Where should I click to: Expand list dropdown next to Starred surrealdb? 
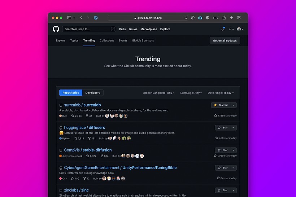pyautogui.click(x=233, y=105)
